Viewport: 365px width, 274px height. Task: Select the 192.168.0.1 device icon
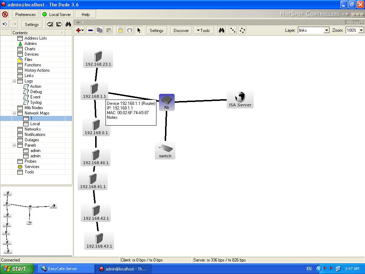[96, 127]
